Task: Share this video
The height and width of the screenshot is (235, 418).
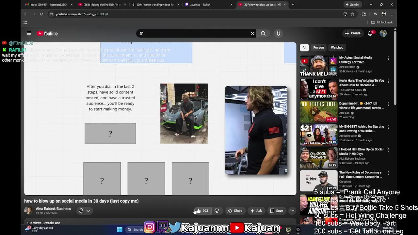Action: (235, 211)
